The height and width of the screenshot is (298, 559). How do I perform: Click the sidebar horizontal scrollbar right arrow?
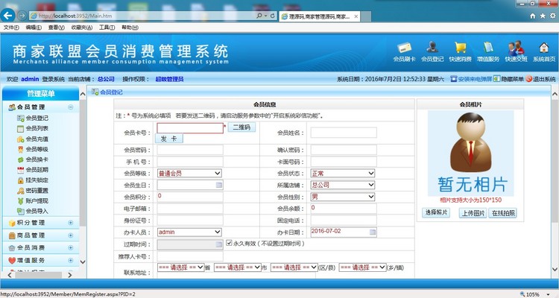[x=70, y=275]
